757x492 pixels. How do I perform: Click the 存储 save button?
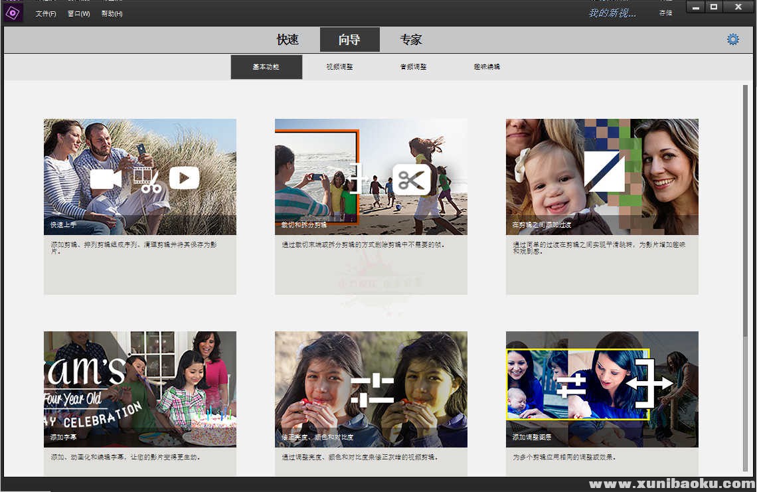pos(665,13)
